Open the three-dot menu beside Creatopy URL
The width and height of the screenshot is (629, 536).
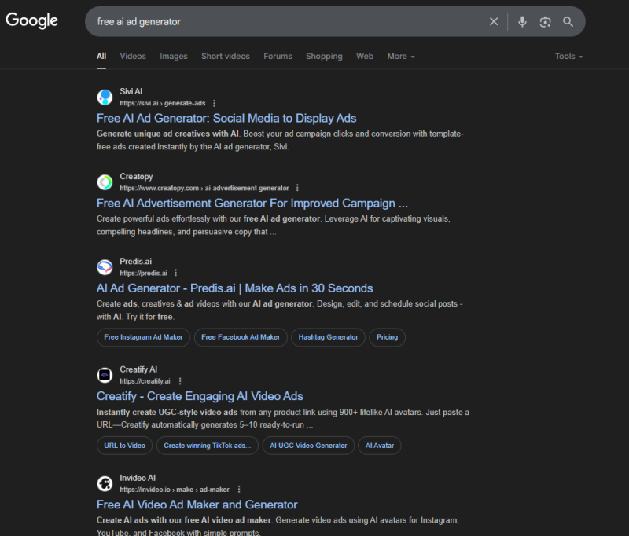click(x=297, y=188)
